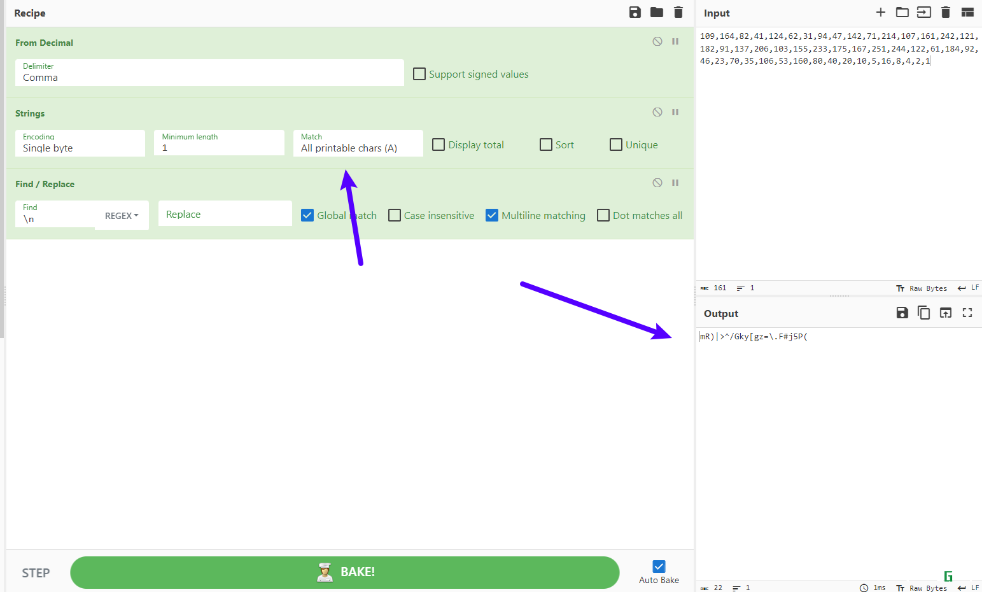Click the Output panel heading
The width and height of the screenshot is (982, 592).
coord(721,313)
